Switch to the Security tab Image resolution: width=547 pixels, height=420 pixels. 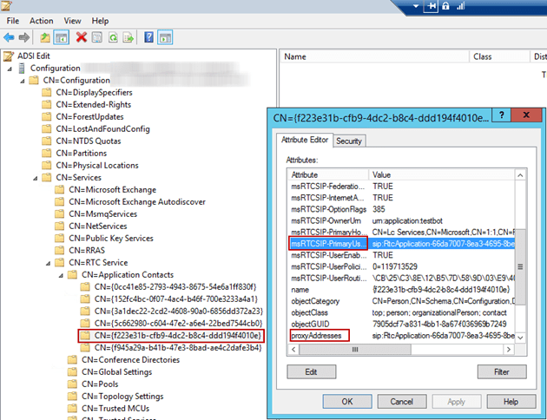click(349, 141)
